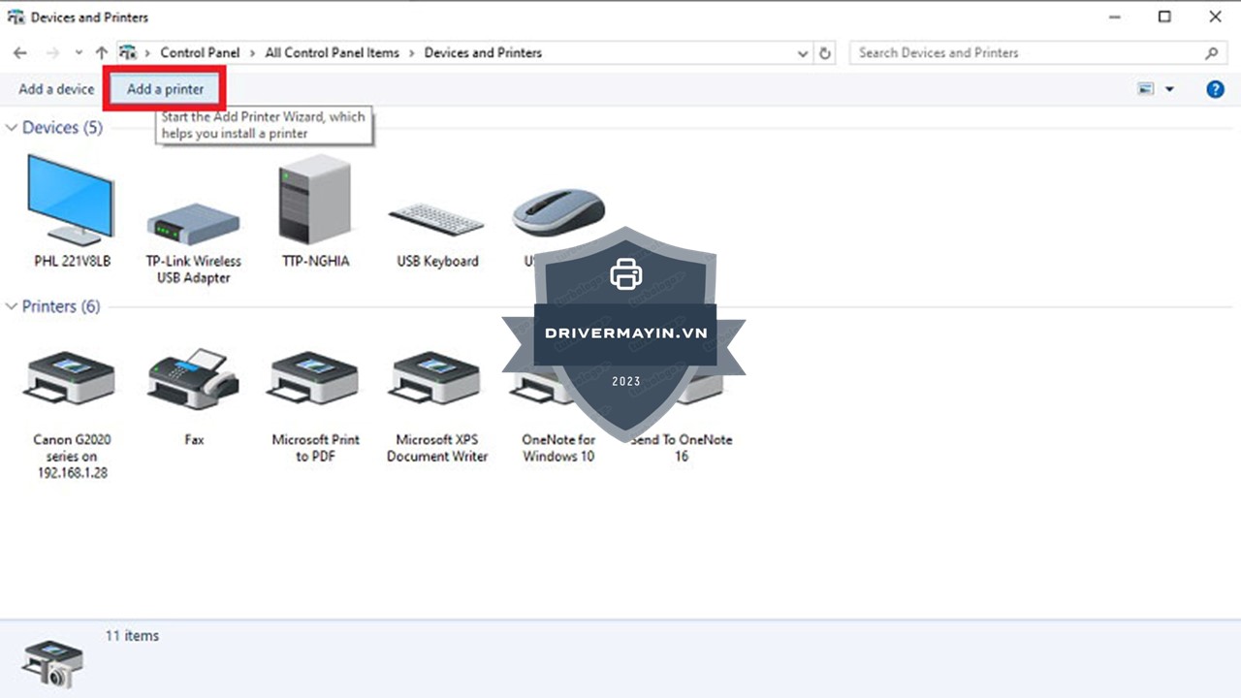
Task: Collapse the Devices (5) group
Action: (x=12, y=128)
